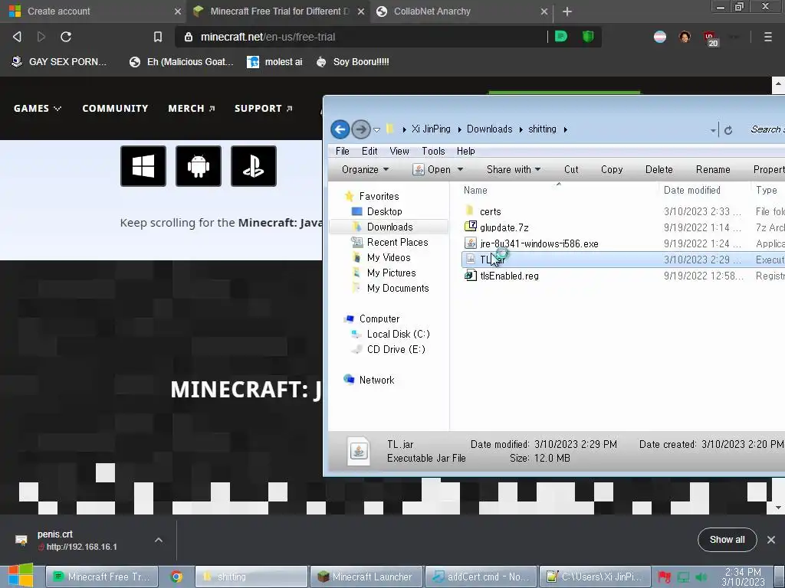
Task: Expand the breadcrumb arrow after Xi JinPing
Action: coord(460,129)
